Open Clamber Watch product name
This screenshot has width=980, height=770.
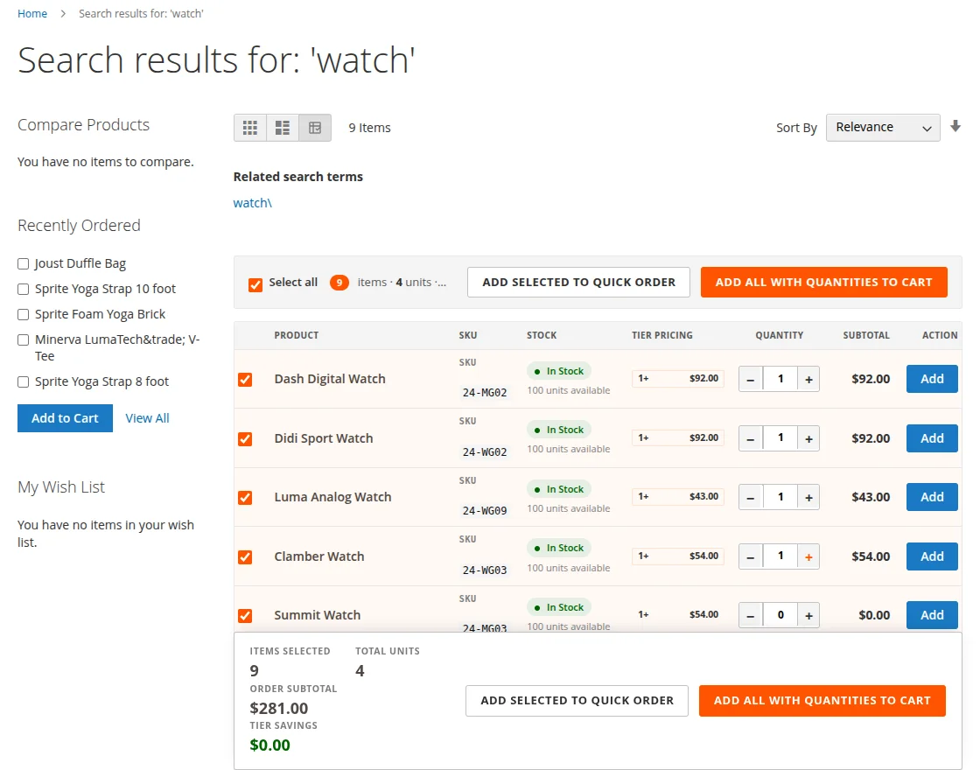click(319, 556)
